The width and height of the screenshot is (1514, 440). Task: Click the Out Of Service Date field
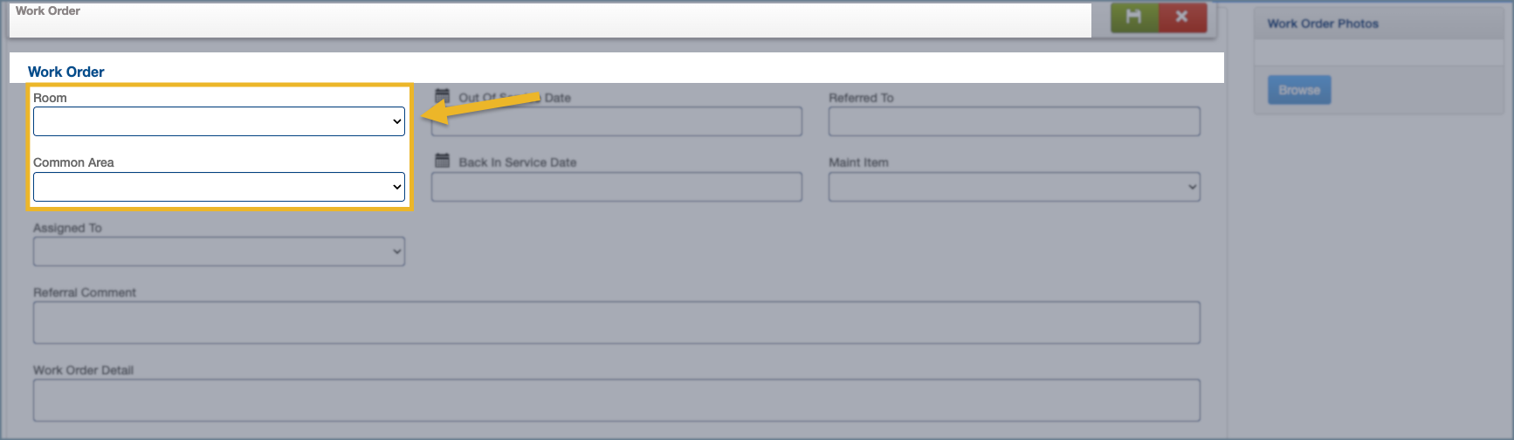(x=616, y=121)
